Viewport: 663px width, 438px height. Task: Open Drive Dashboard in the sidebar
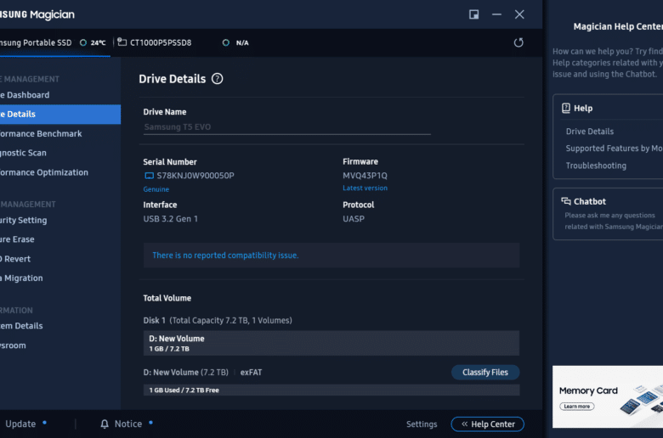point(60,95)
